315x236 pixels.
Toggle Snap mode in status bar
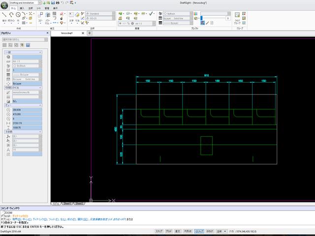click(x=159, y=232)
